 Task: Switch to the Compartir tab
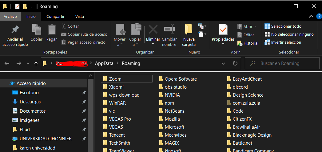(55, 16)
